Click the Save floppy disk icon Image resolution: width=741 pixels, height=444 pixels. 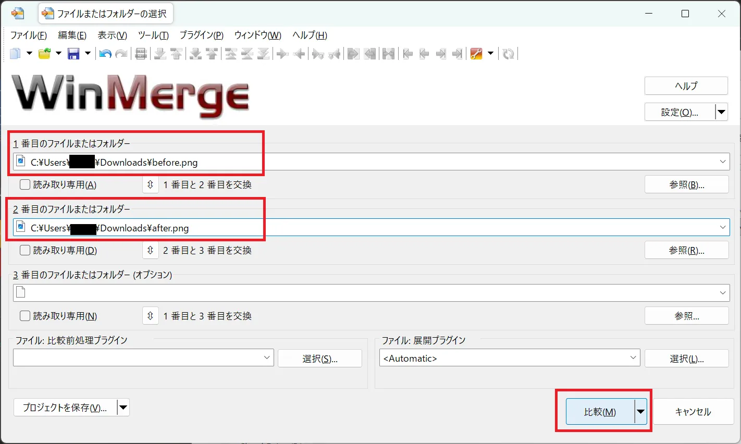pos(73,53)
